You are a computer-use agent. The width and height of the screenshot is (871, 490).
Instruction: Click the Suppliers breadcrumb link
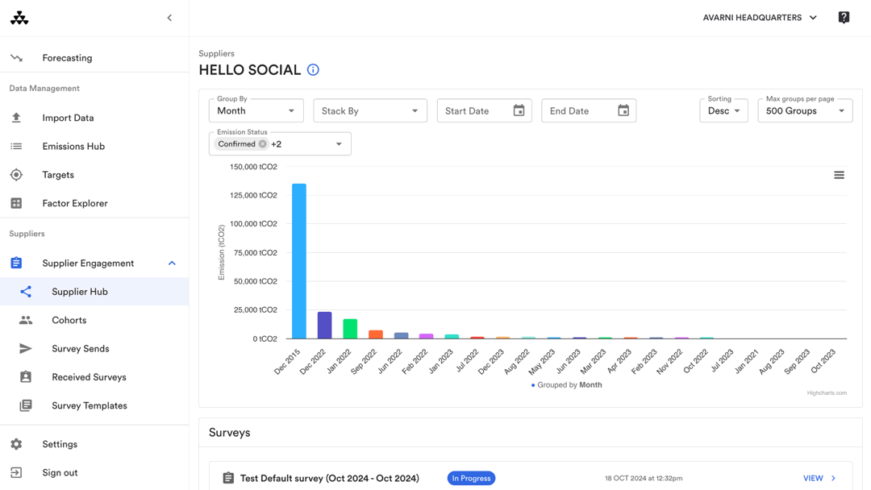217,53
